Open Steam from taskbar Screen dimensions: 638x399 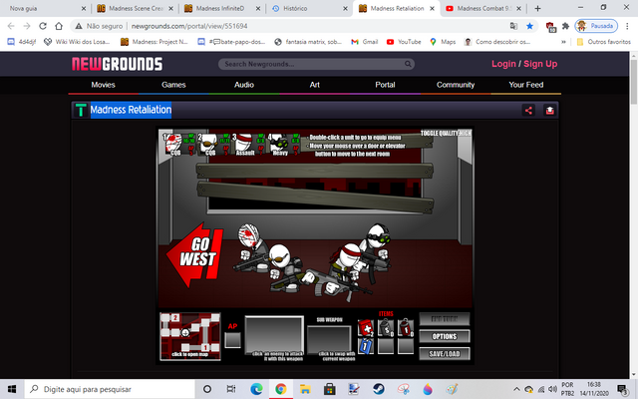click(x=379, y=389)
